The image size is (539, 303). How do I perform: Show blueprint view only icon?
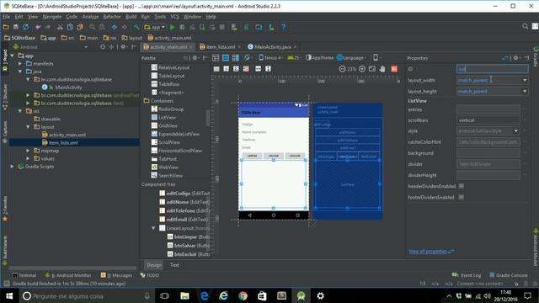226,58
